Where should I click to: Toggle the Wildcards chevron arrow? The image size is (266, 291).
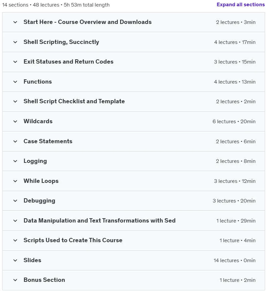coord(15,121)
